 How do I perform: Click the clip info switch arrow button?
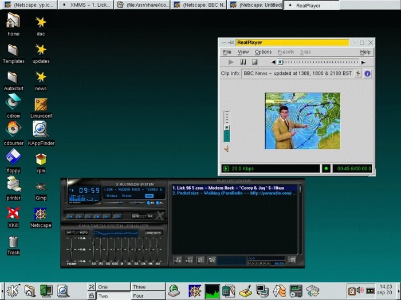358,74
